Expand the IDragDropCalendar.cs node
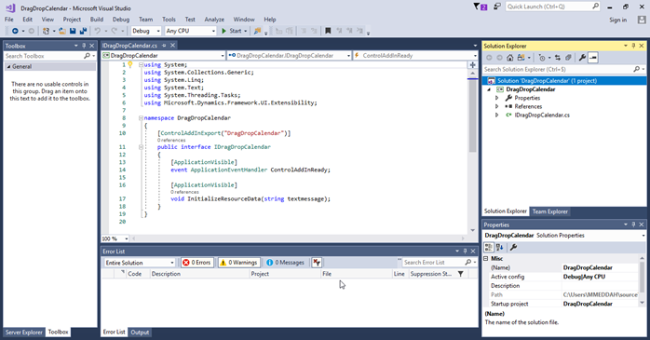This screenshot has height=340, width=650. [x=496, y=116]
